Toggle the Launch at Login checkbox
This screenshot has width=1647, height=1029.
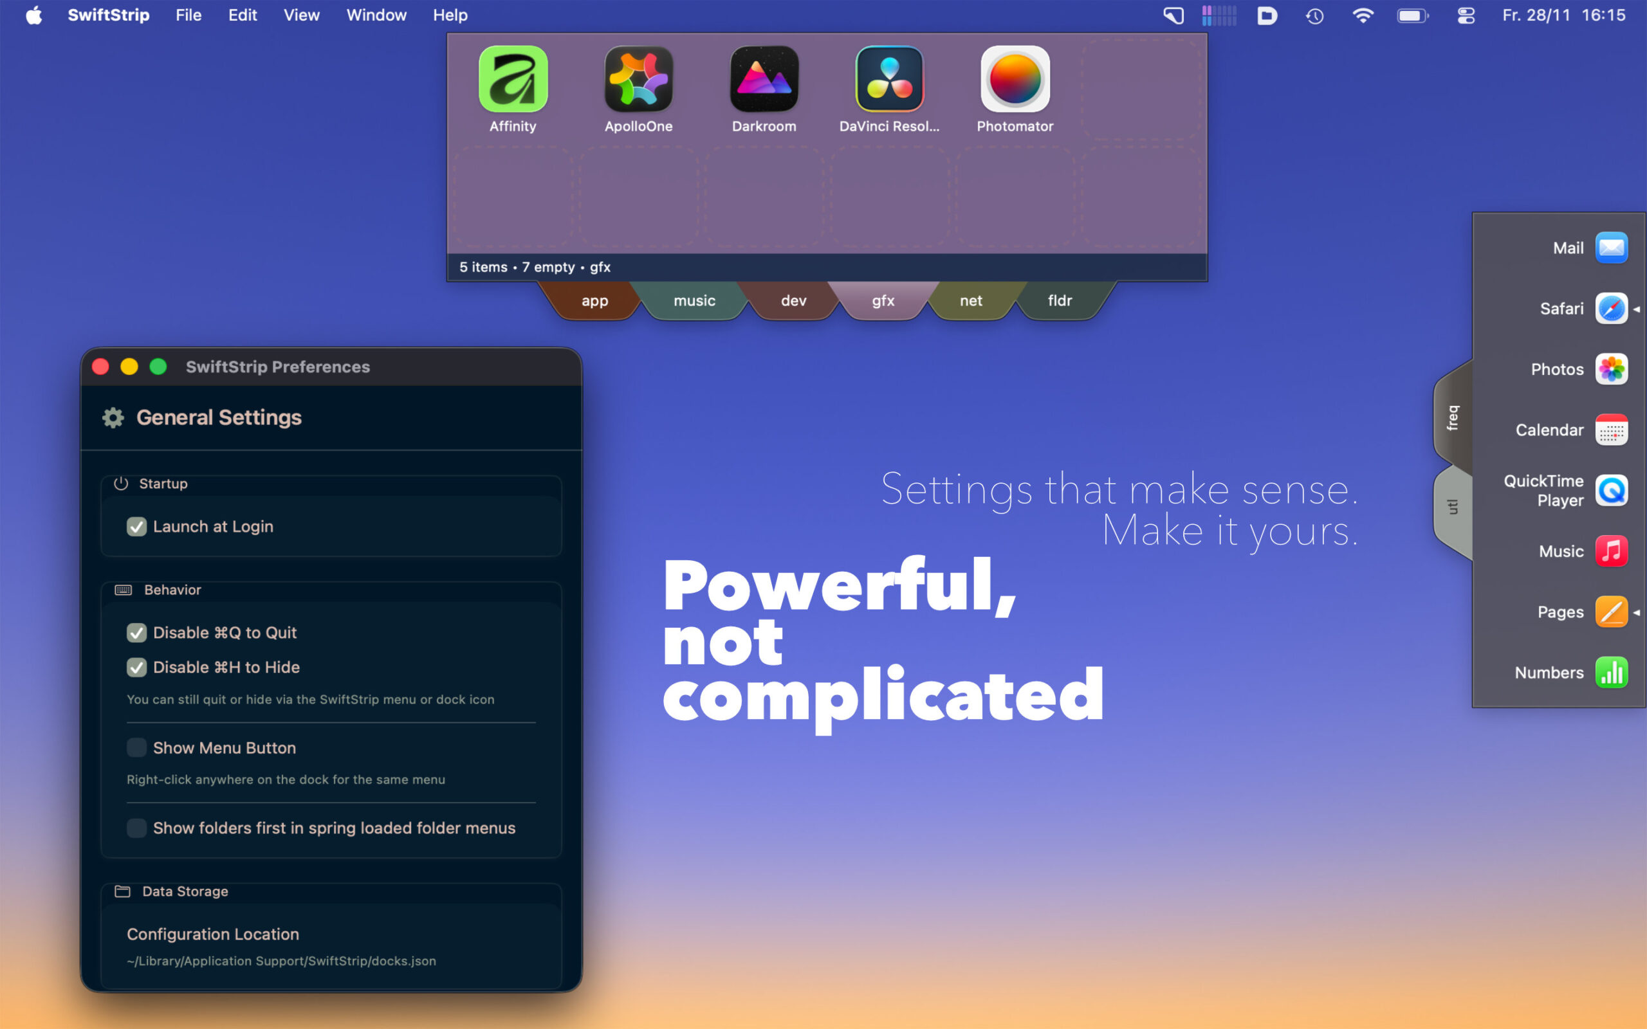pyautogui.click(x=137, y=527)
